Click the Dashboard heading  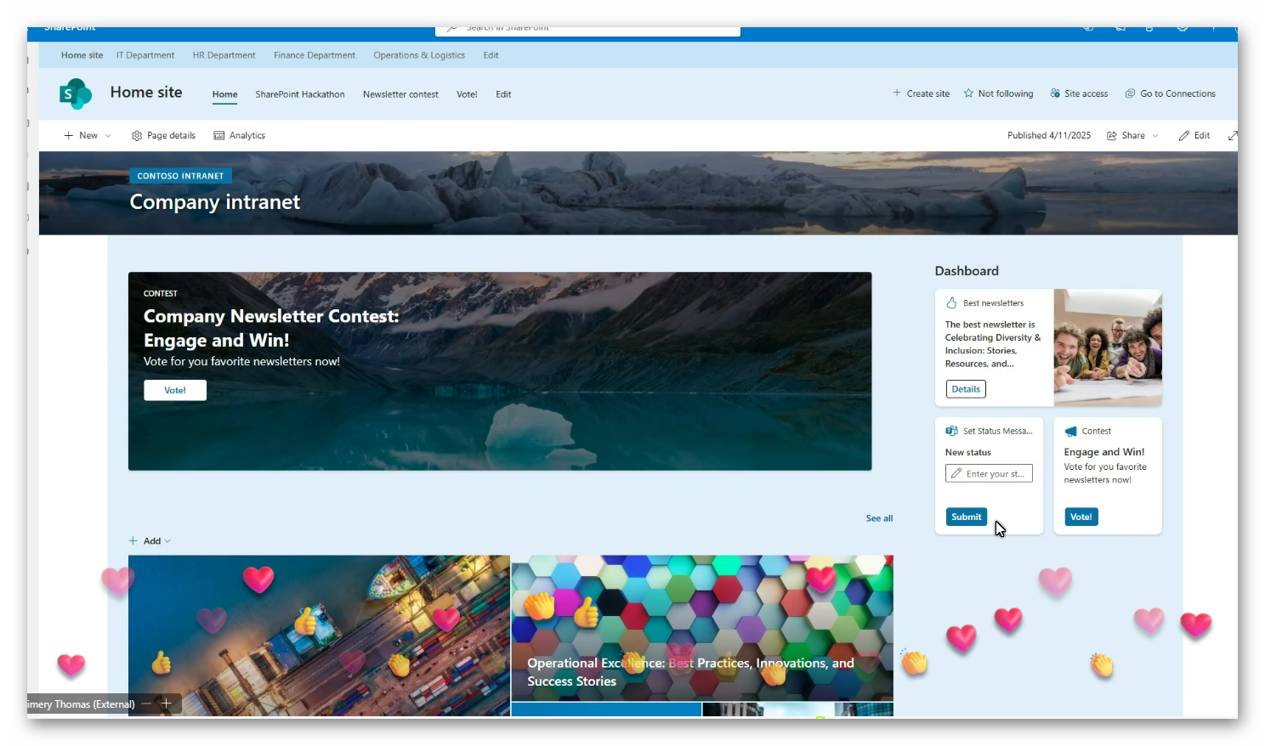967,271
